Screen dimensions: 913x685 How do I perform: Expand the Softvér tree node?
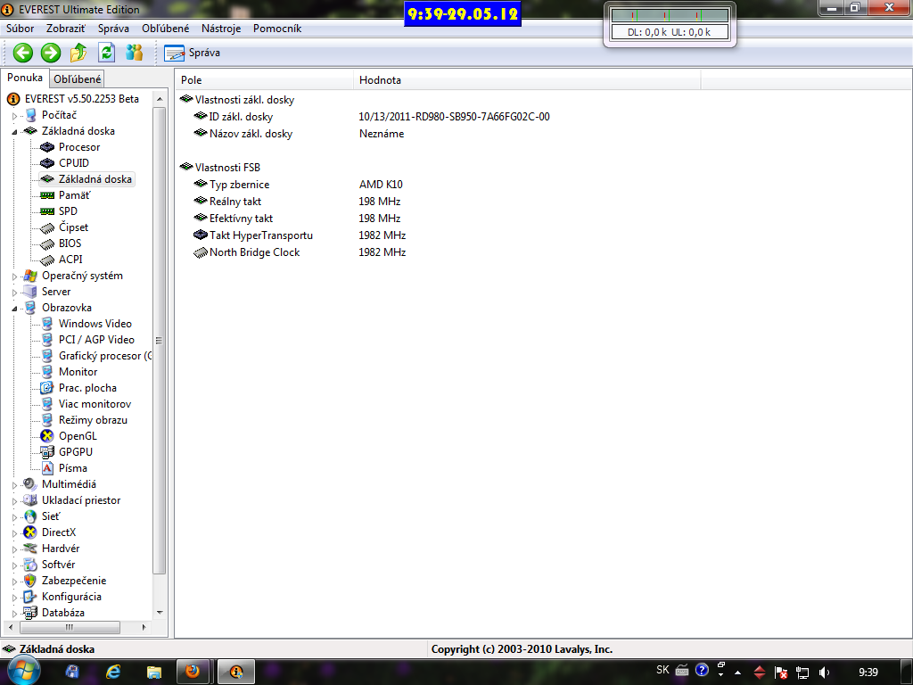coord(14,565)
